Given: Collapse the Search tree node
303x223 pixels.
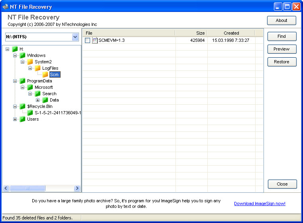Looking at the screenshot, I should (x=30, y=94).
